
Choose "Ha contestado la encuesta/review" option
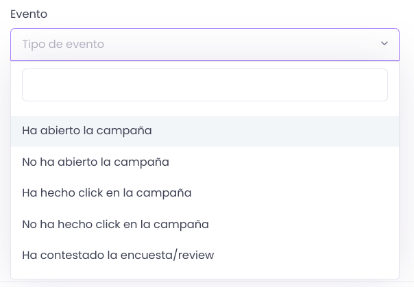pyautogui.click(x=205, y=255)
